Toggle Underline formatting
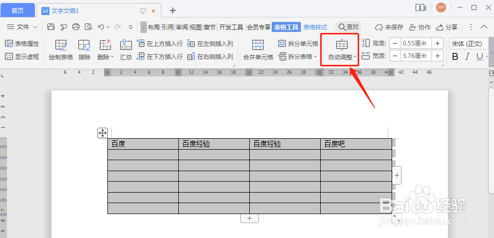The image size is (494, 238). (x=480, y=57)
